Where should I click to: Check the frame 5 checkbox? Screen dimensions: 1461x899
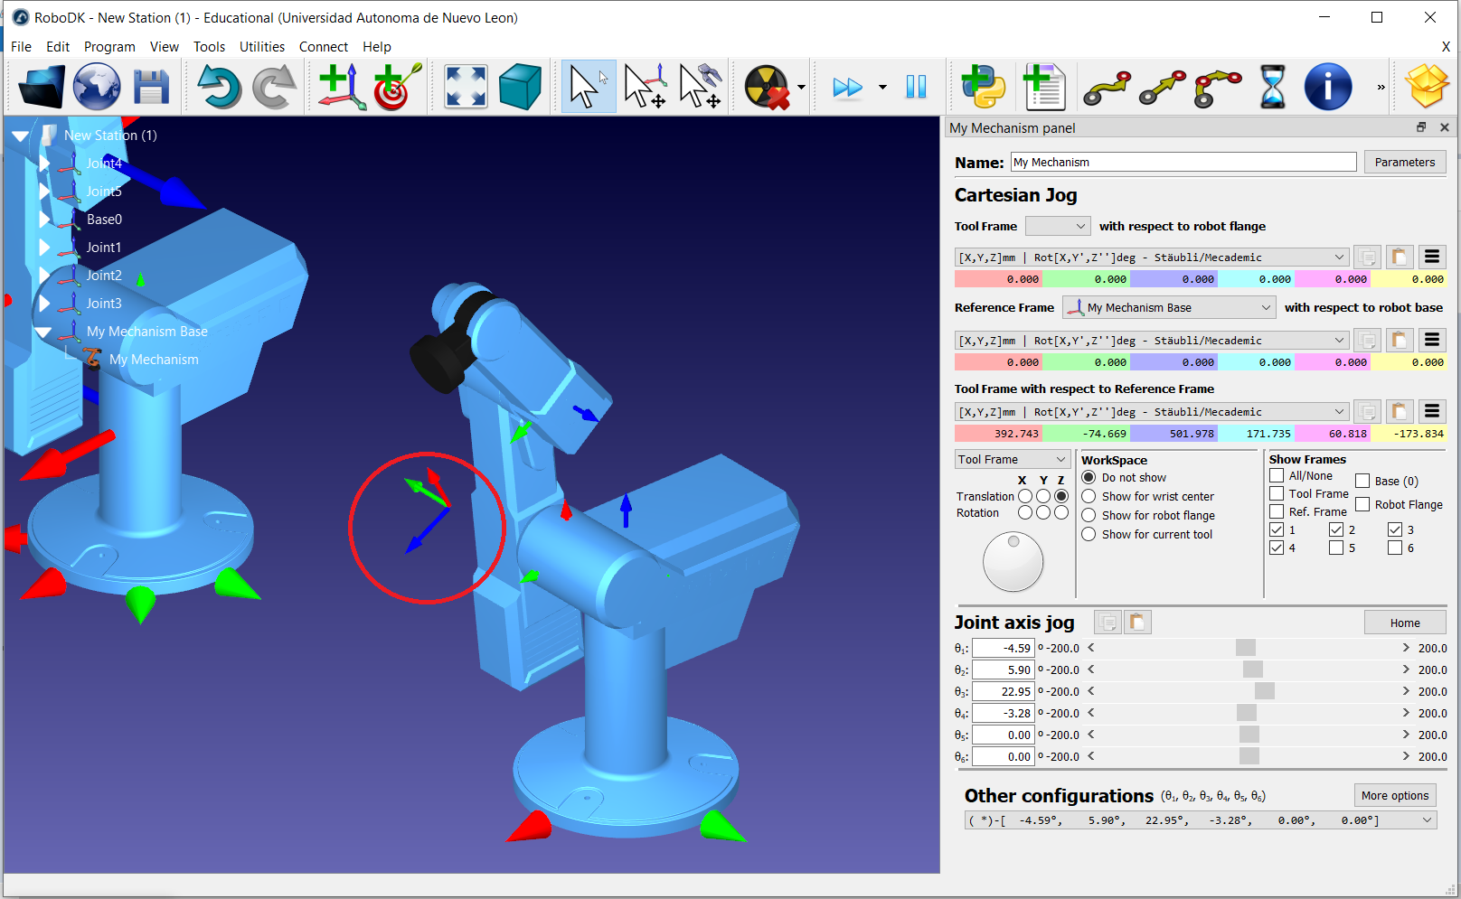pos(1336,548)
